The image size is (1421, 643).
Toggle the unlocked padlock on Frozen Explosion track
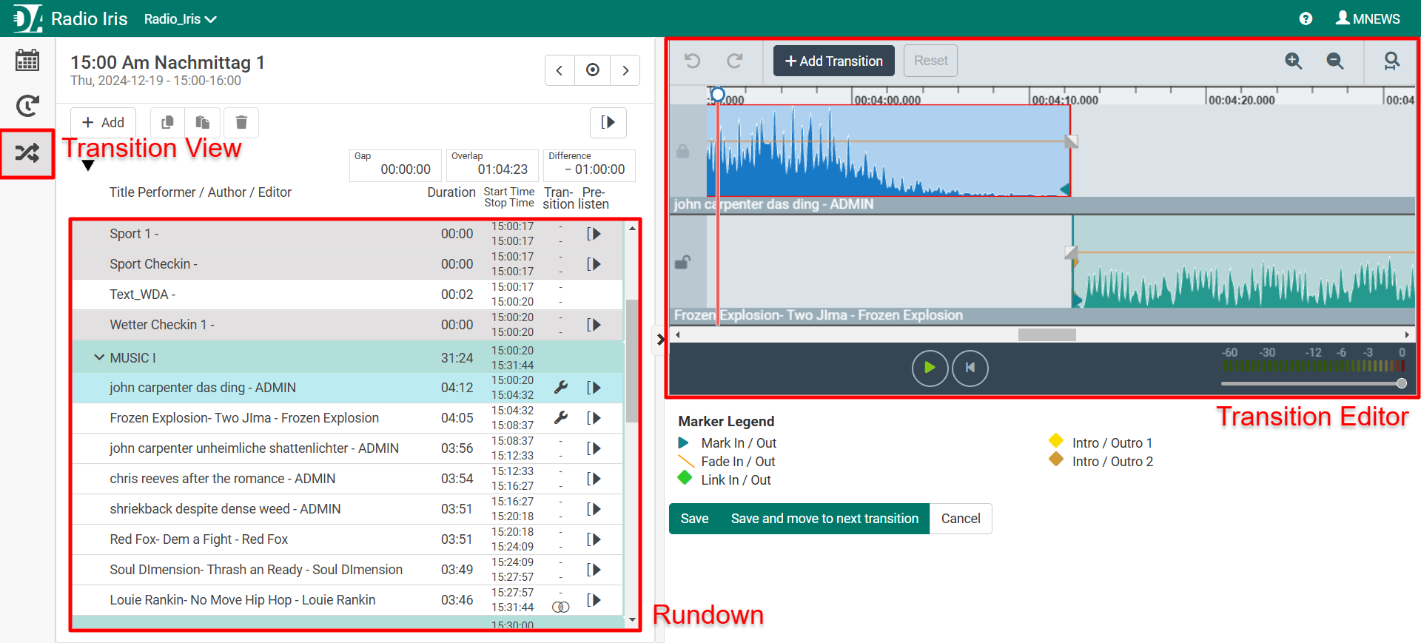683,262
